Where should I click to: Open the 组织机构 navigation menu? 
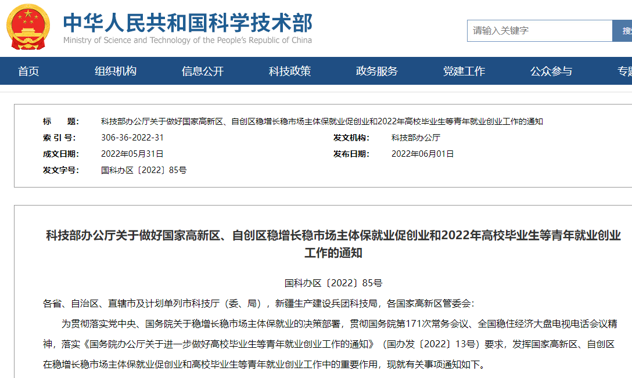coord(116,71)
